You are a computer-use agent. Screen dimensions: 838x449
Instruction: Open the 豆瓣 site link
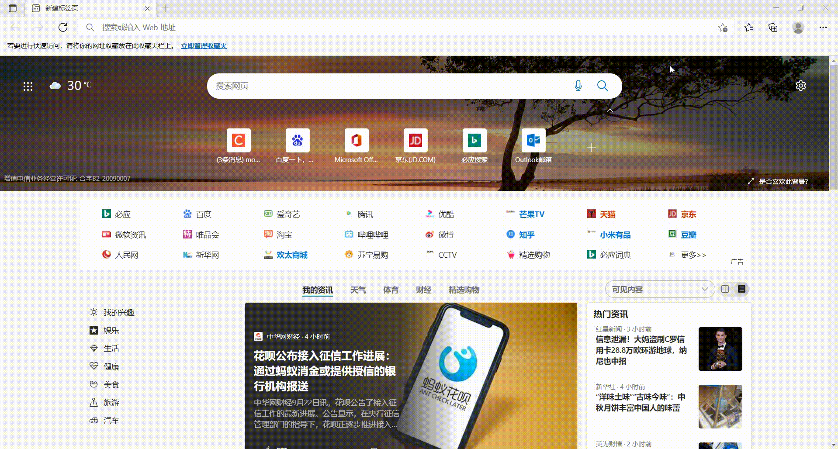point(682,235)
